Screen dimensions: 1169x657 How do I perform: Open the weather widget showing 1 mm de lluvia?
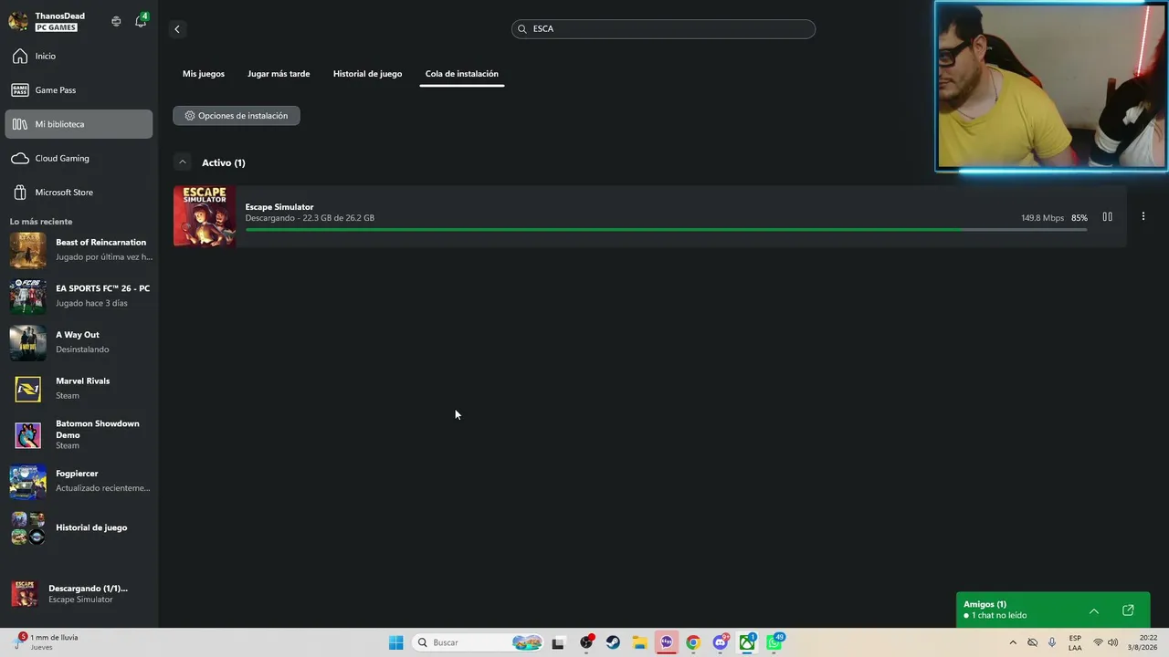coord(47,642)
